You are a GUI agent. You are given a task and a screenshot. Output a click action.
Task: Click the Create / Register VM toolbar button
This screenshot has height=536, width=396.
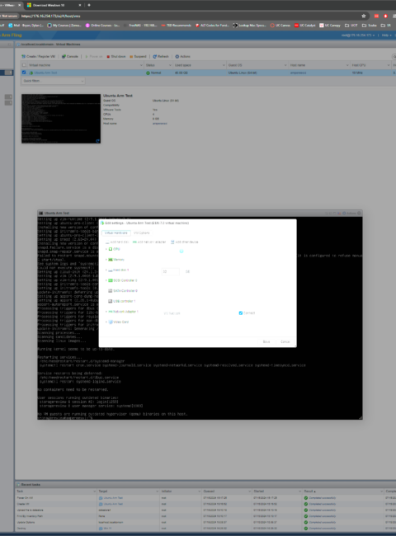coord(38,56)
